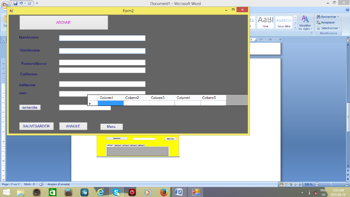Click the 'Page : 2 sur 2' status bar indicator
Screen dimensions: 350x197
(x=10, y=184)
